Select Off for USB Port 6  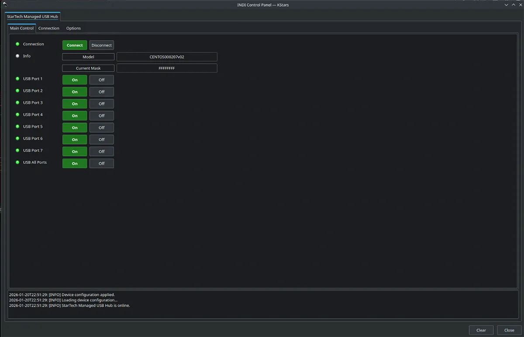pyautogui.click(x=102, y=139)
